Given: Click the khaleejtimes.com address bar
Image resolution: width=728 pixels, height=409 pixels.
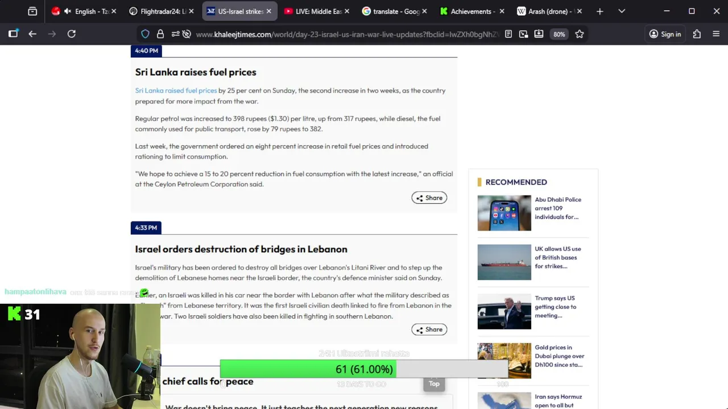Looking at the screenshot, I should [x=347, y=34].
